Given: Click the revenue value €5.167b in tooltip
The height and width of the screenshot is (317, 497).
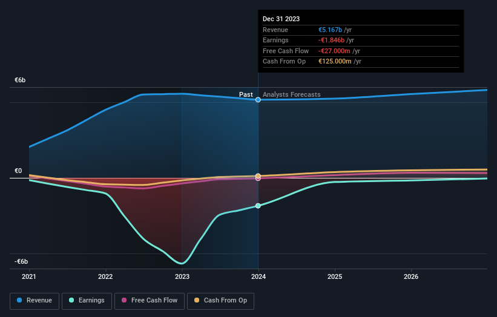Looking at the screenshot, I should (x=331, y=30).
